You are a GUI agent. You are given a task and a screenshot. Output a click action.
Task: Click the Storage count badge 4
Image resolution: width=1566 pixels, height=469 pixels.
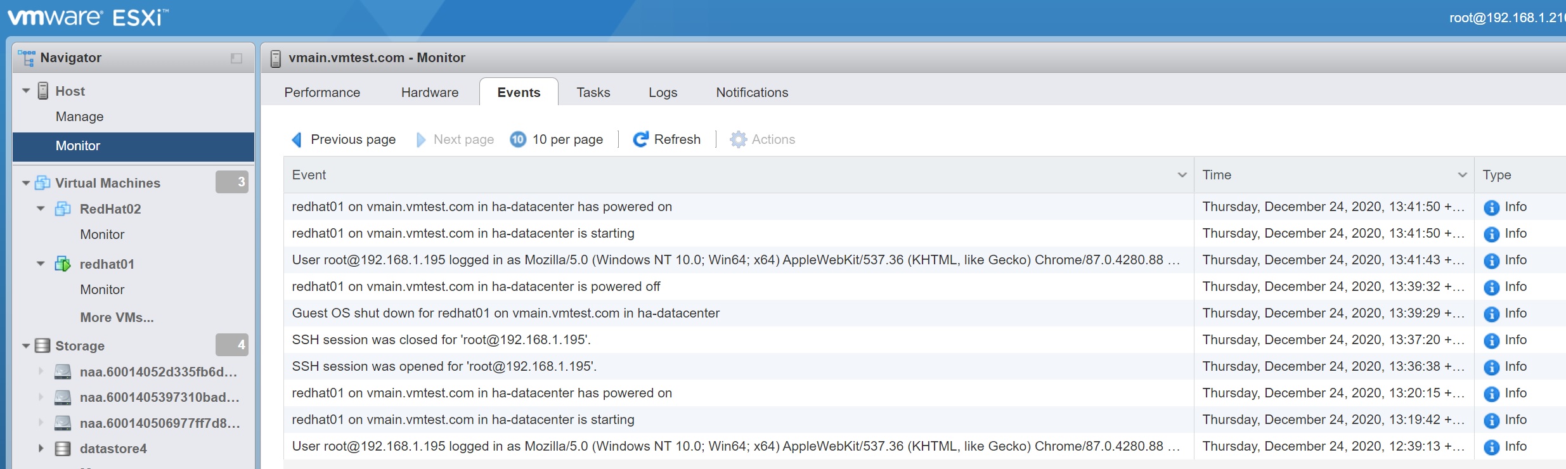tap(232, 345)
